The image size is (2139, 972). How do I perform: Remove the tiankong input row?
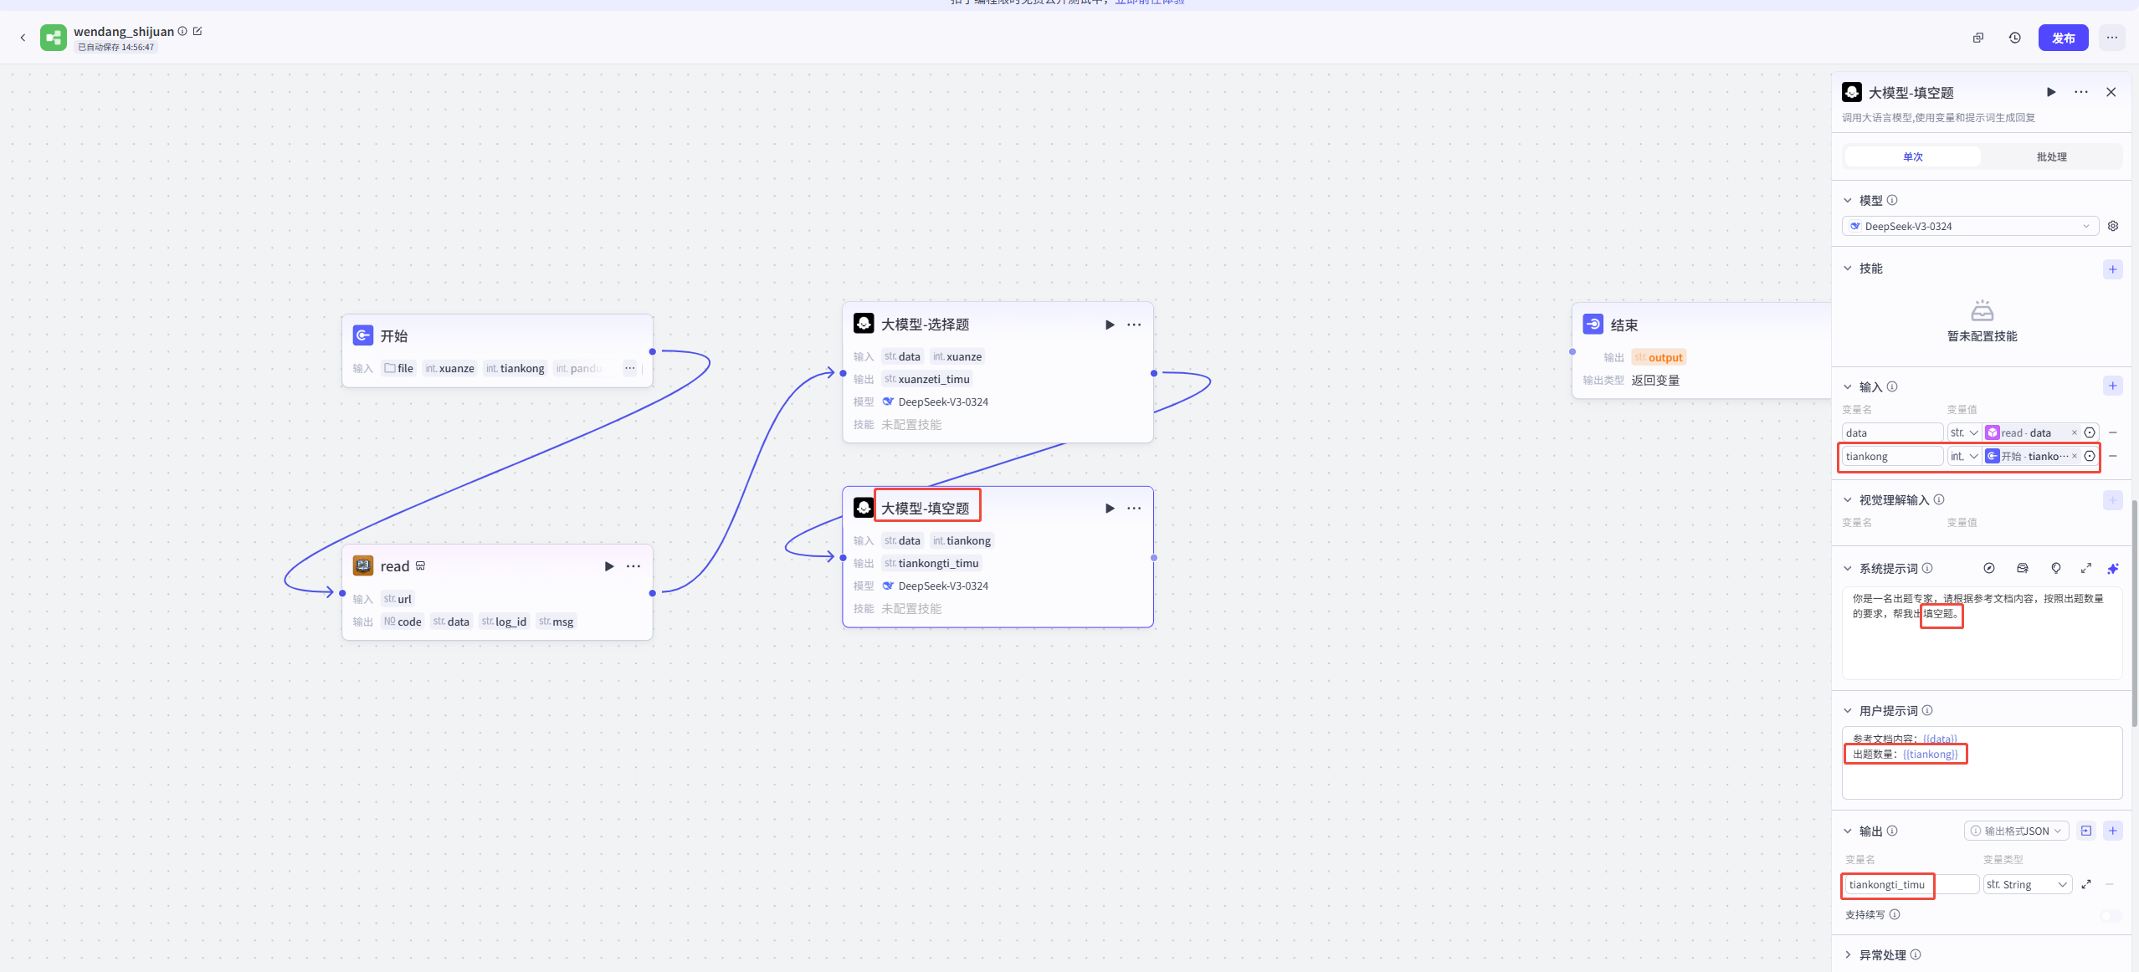tap(2113, 457)
